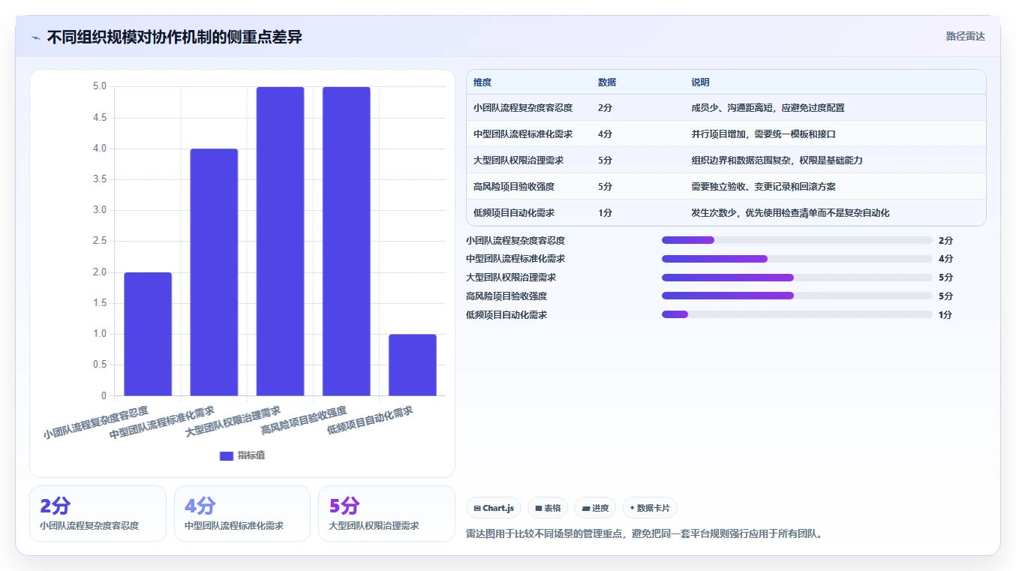Screen dimensions: 1016x571
Task: Click the 数据卡片 tag chip
Action: (x=650, y=508)
